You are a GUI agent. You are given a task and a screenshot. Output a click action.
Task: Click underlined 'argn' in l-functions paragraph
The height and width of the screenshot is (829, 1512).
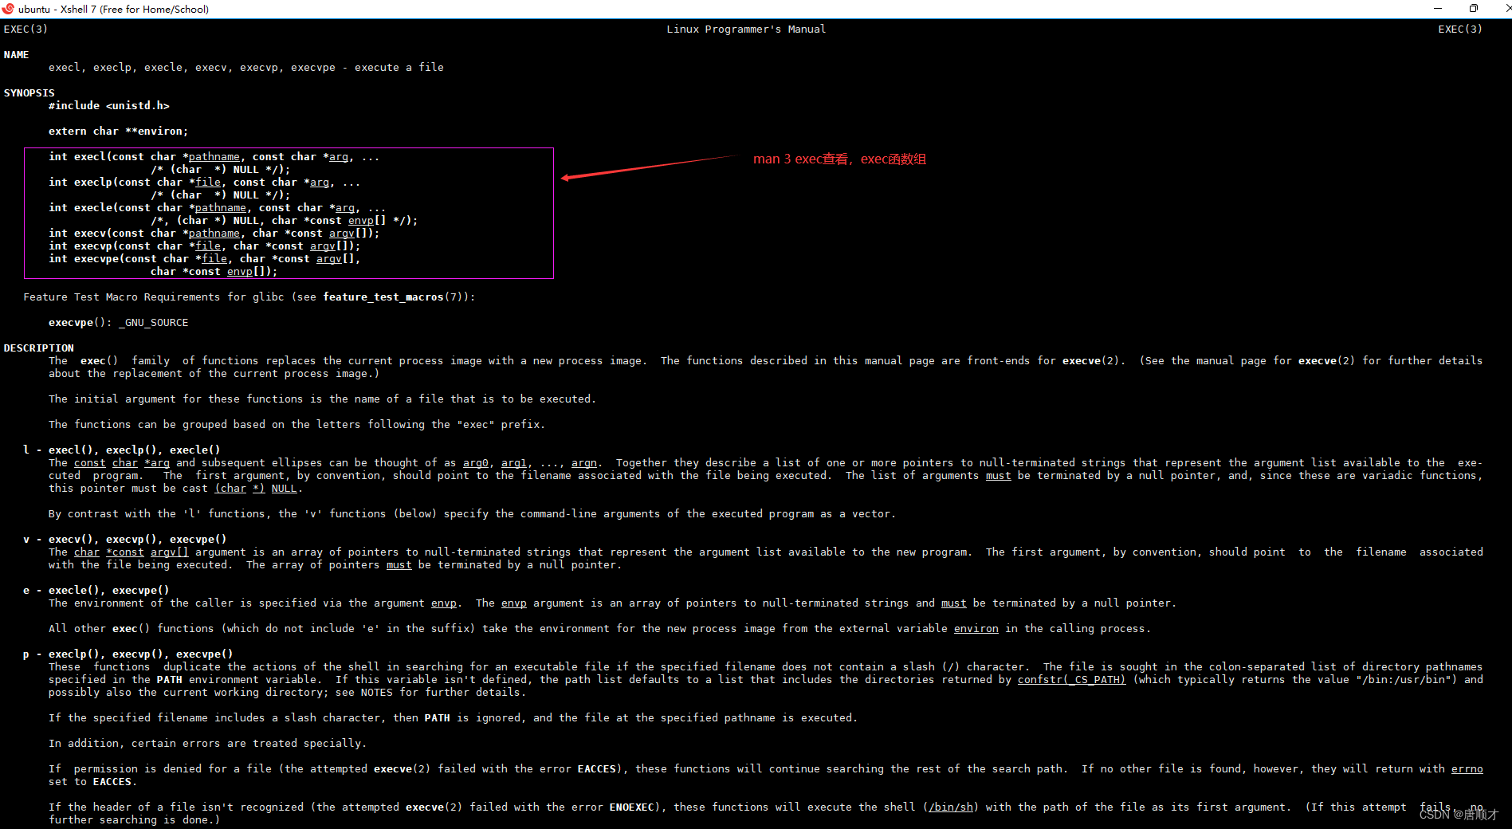click(584, 463)
